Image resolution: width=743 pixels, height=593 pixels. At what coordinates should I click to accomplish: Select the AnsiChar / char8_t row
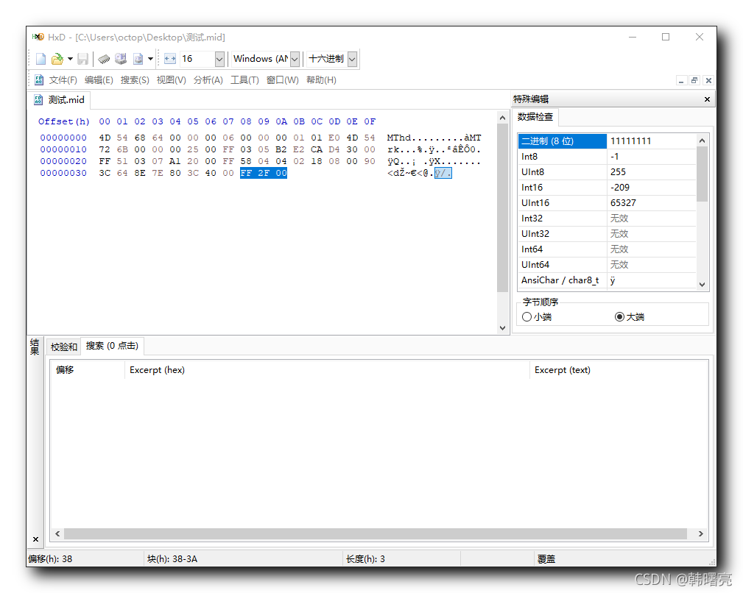[x=607, y=280]
